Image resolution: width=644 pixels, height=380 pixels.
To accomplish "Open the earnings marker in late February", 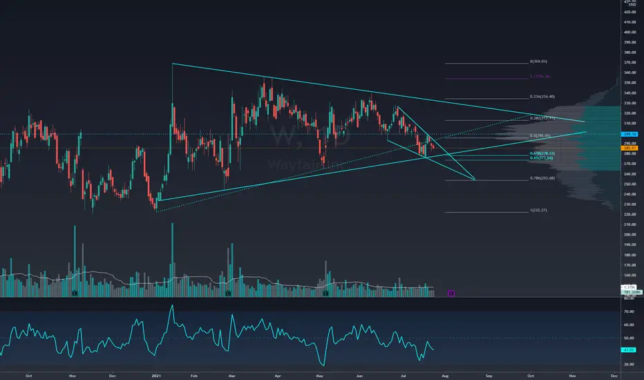I will coord(228,294).
